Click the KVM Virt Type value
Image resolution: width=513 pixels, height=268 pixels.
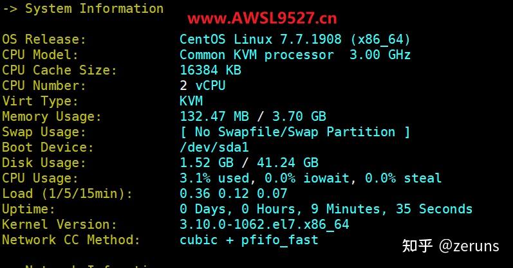click(x=191, y=101)
